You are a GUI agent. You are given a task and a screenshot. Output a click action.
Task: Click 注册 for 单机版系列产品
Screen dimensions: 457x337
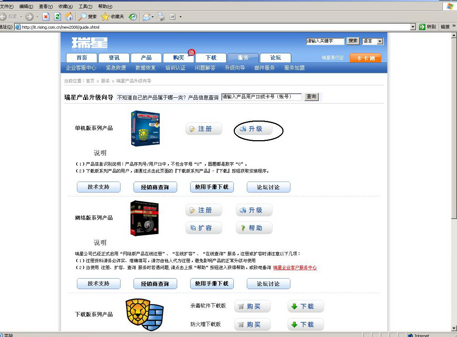[x=204, y=129]
